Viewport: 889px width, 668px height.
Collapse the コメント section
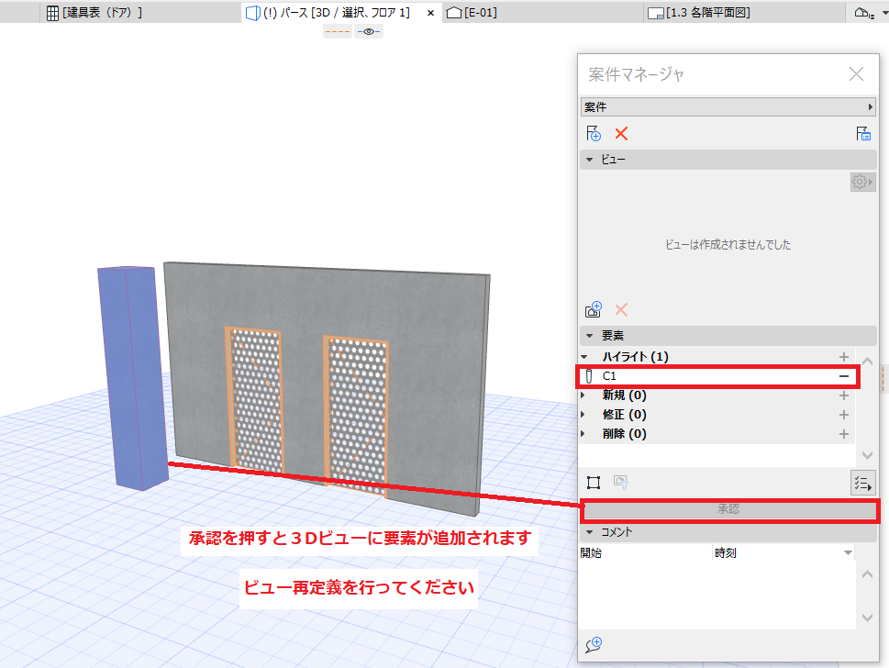(590, 532)
